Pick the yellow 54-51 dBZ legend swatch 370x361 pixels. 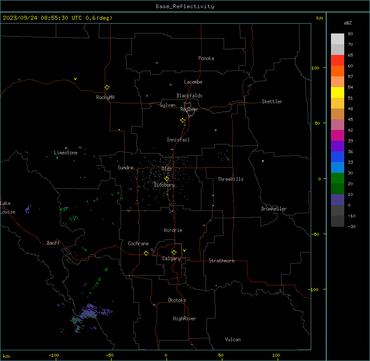click(x=337, y=92)
